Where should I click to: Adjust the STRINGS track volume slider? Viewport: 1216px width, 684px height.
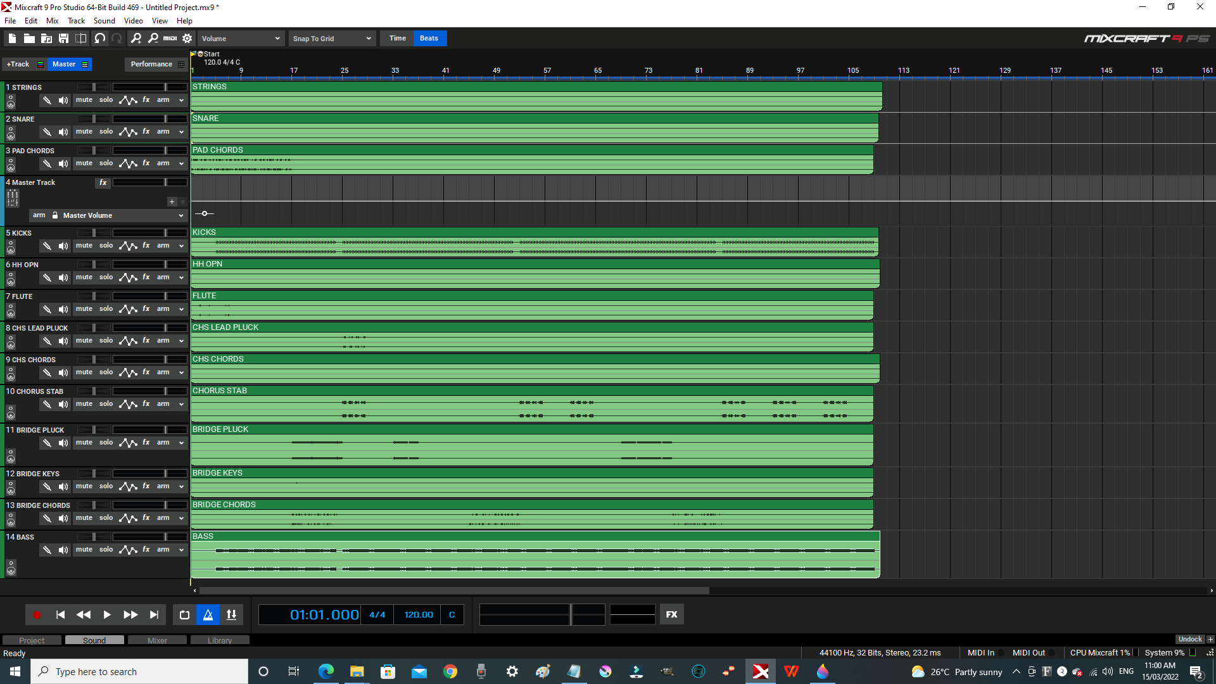click(149, 87)
